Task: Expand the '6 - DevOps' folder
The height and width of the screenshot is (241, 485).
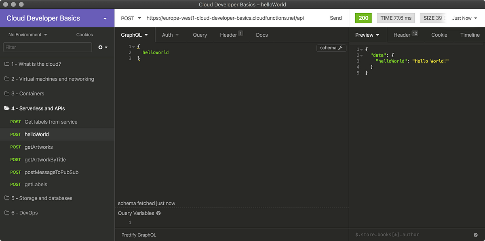Action: coord(57,213)
